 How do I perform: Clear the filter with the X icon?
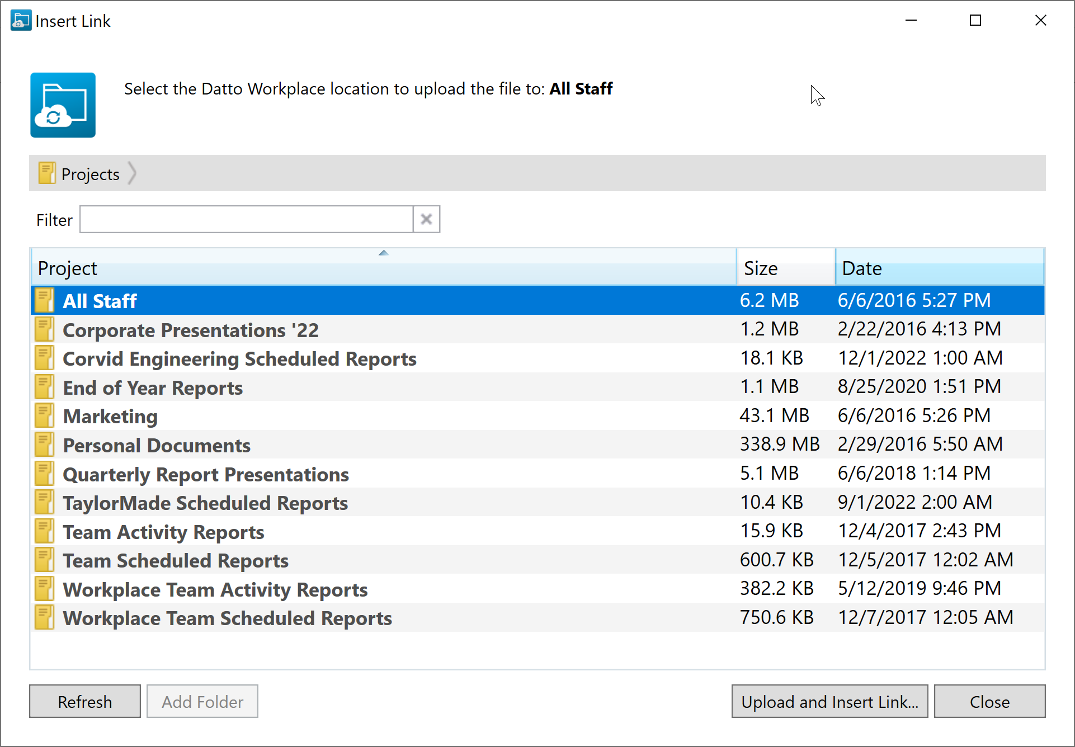pos(426,219)
